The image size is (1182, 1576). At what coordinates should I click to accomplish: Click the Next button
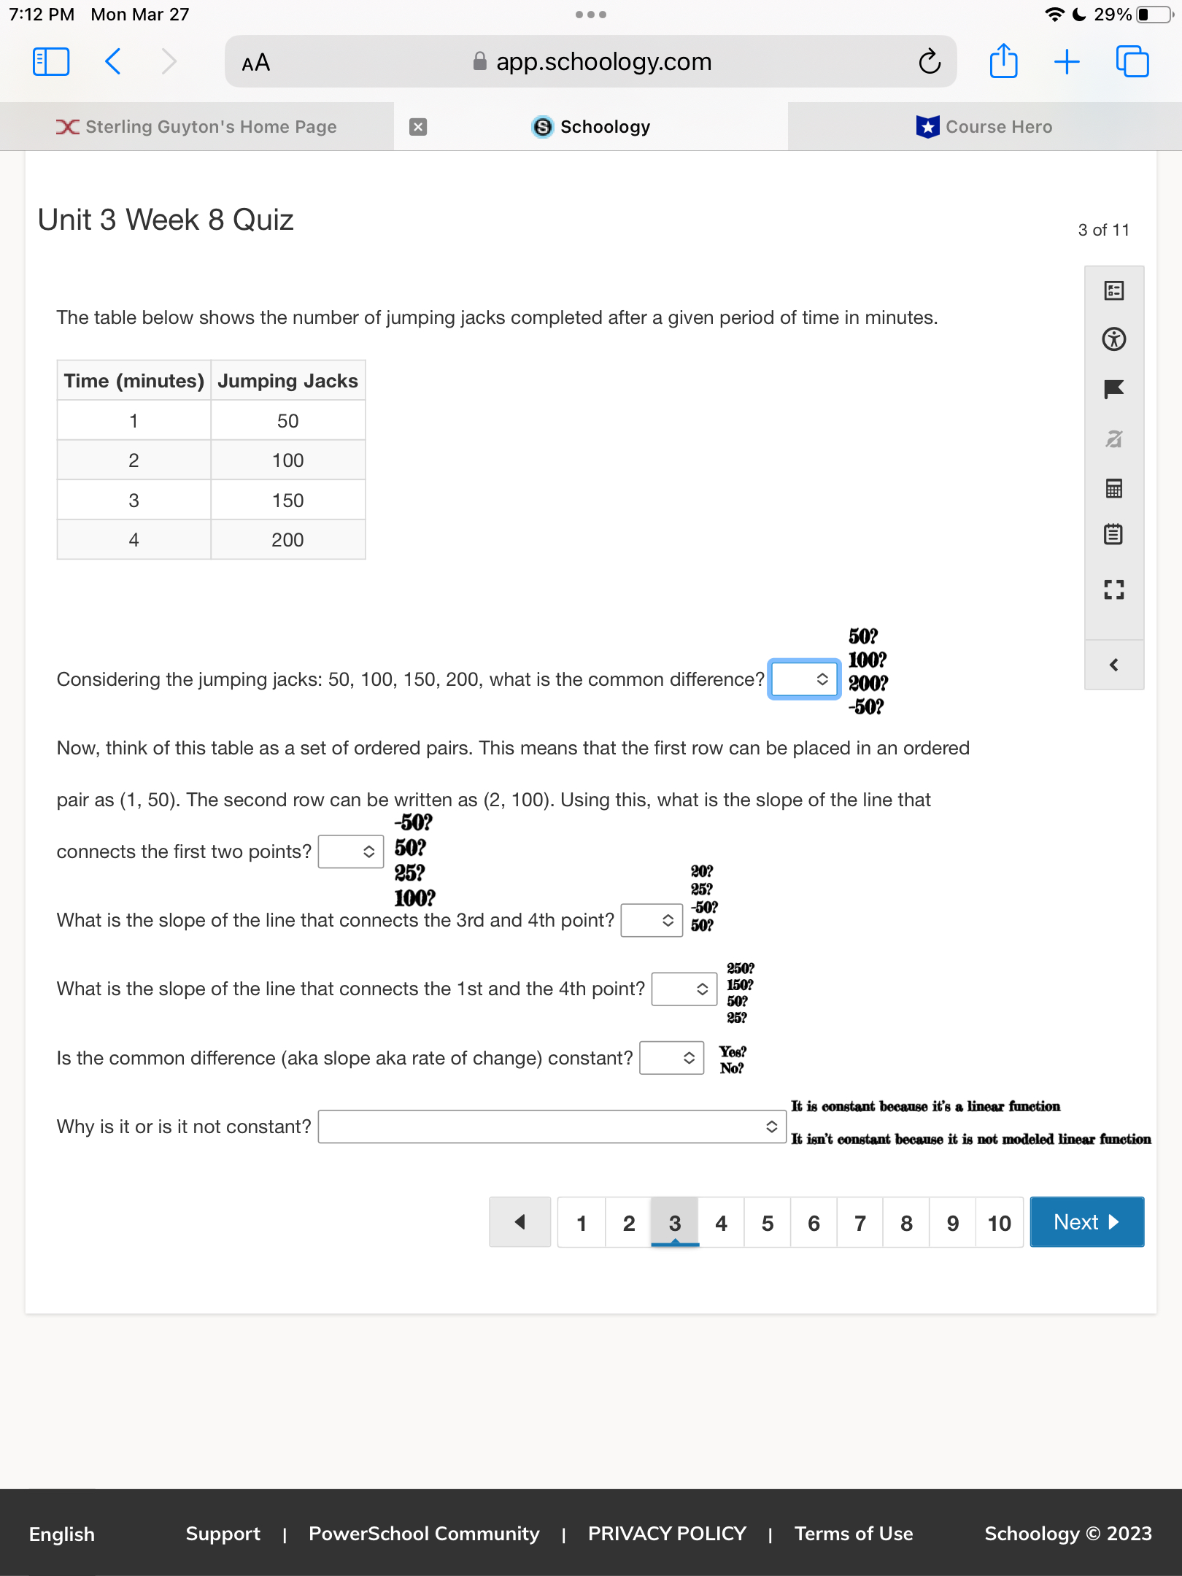[x=1086, y=1222]
